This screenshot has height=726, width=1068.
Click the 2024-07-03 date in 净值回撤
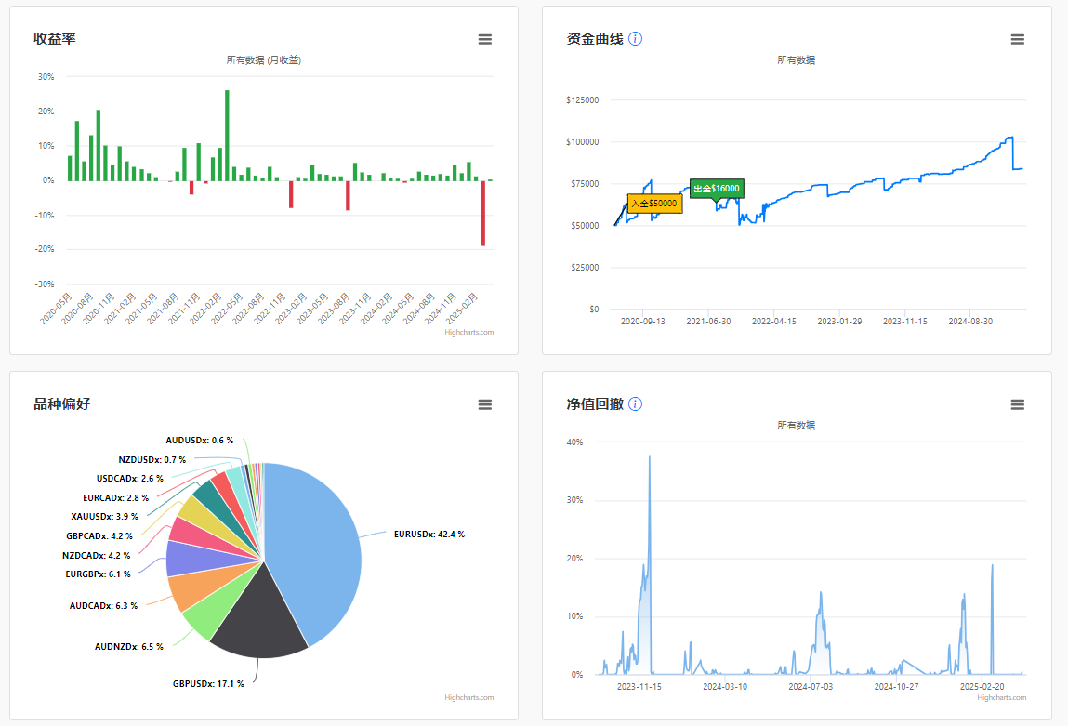[811, 687]
